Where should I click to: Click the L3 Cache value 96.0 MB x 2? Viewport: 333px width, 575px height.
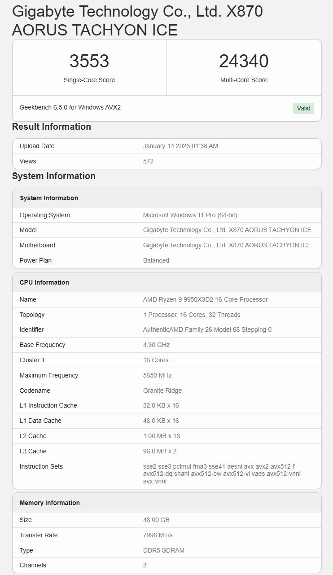160,451
